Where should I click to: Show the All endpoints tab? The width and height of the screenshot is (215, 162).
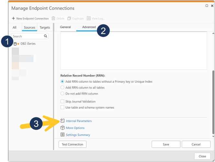coord(15,27)
